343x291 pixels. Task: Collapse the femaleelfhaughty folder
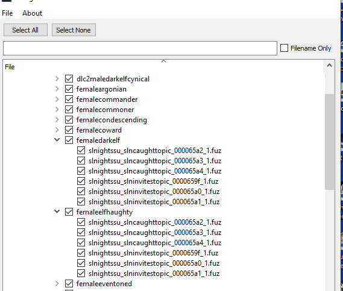point(57,211)
